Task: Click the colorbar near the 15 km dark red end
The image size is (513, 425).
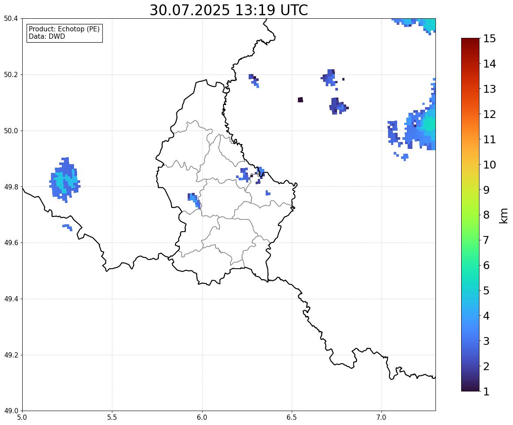Action: [470, 40]
